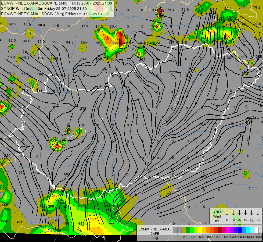The height and width of the screenshot is (242, 263).
Task: Click the 307 value on the map
Action: (x=230, y=58)
